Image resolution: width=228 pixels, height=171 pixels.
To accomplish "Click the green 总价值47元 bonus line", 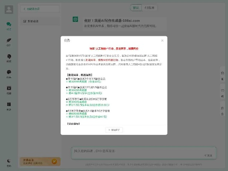I will tap(86, 117).
